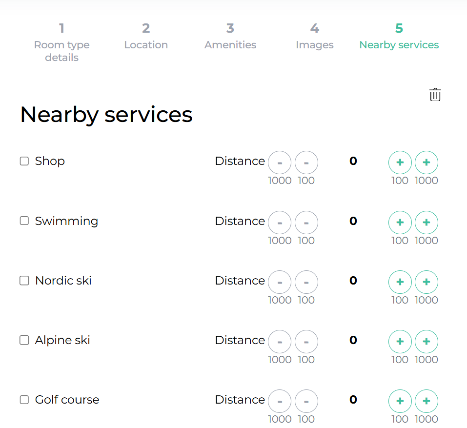Enable the Shop checkbox
This screenshot has width=467, height=428.
24,161
